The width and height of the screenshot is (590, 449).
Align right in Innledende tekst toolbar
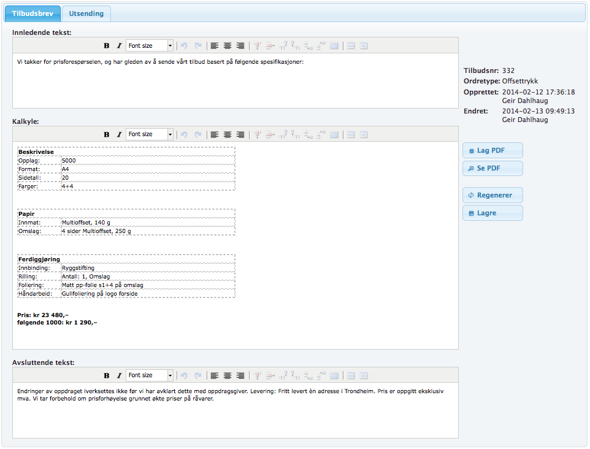coord(240,46)
